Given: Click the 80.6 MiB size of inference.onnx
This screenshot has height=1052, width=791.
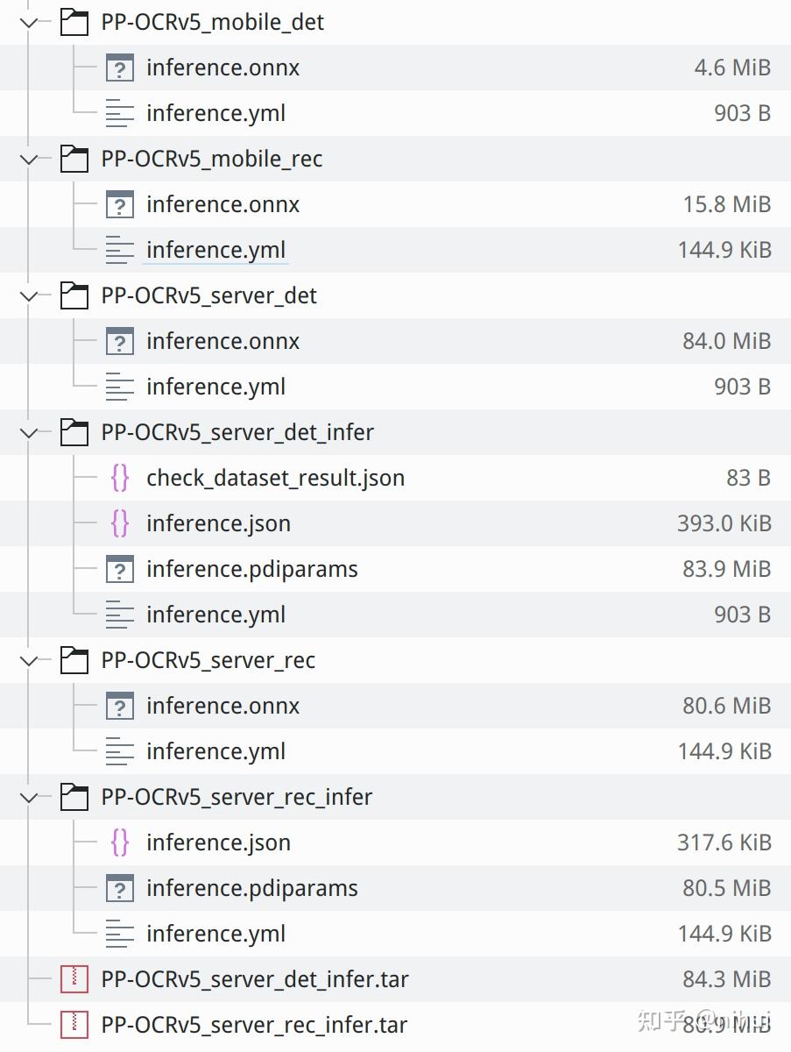Looking at the screenshot, I should (x=726, y=706).
